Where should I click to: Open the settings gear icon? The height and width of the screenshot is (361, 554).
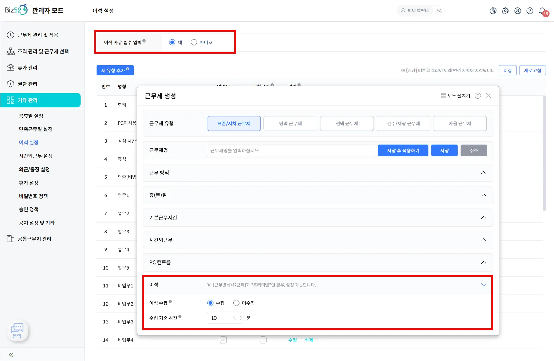505,11
